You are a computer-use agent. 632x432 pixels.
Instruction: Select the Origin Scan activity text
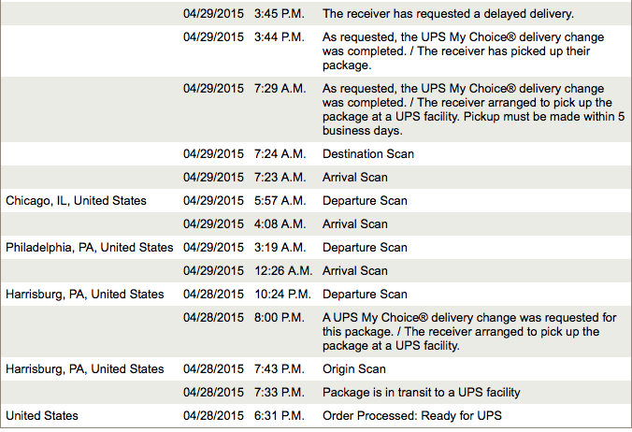[354, 369]
